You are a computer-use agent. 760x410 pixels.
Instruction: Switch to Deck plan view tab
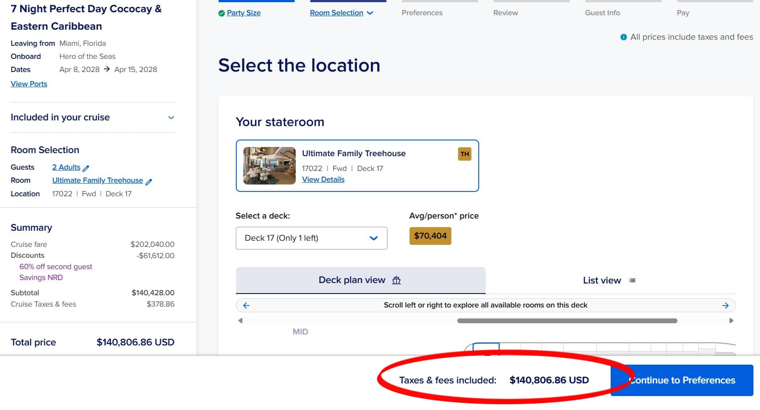(x=360, y=280)
